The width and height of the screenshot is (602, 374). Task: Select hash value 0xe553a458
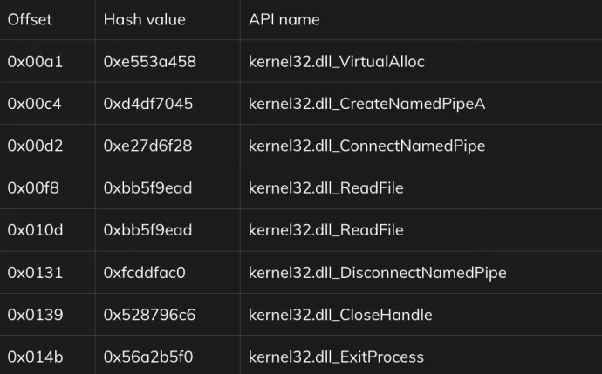tap(150, 62)
